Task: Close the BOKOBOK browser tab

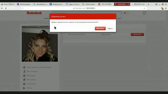Action: (x=128, y=4)
